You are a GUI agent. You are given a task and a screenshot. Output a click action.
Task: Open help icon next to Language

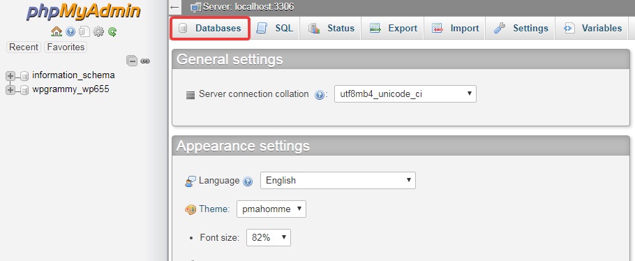pos(248,181)
